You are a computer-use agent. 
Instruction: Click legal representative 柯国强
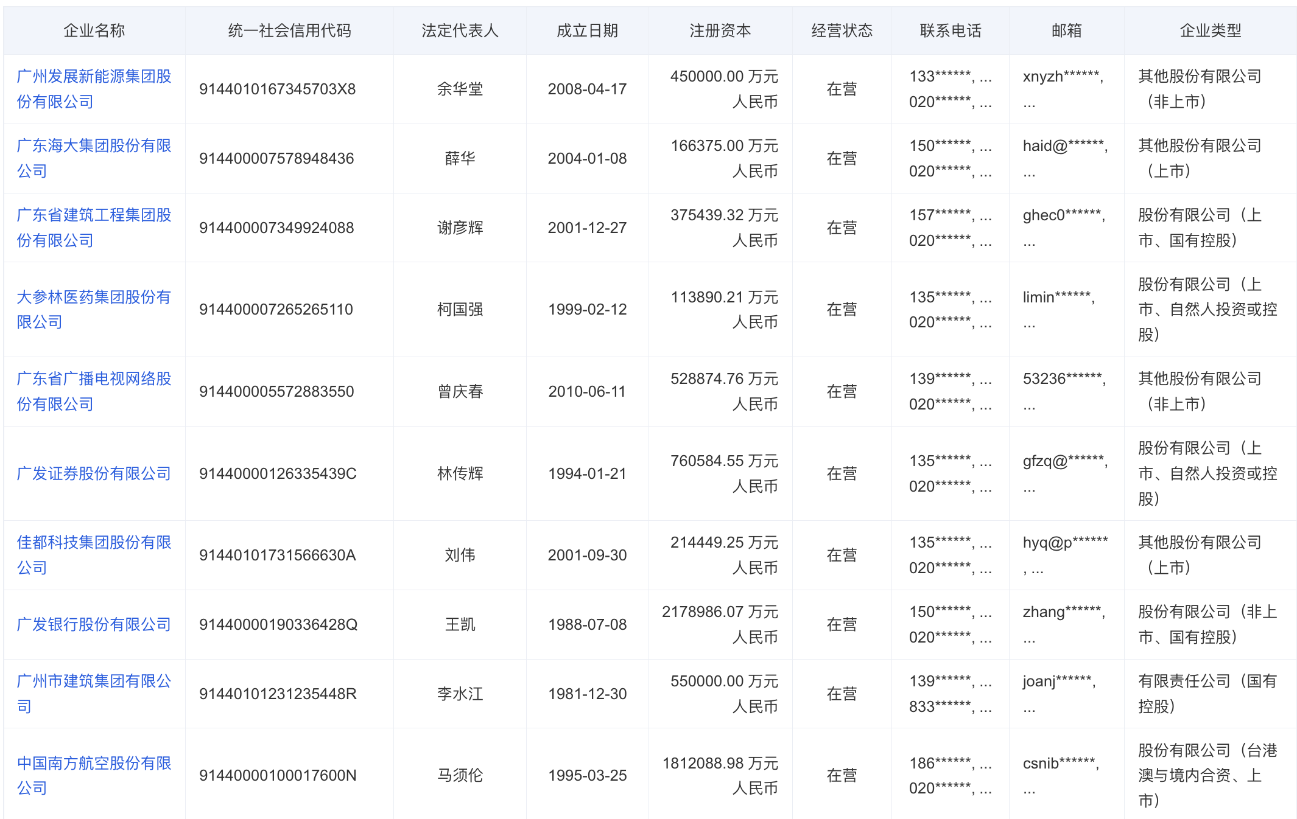460,309
